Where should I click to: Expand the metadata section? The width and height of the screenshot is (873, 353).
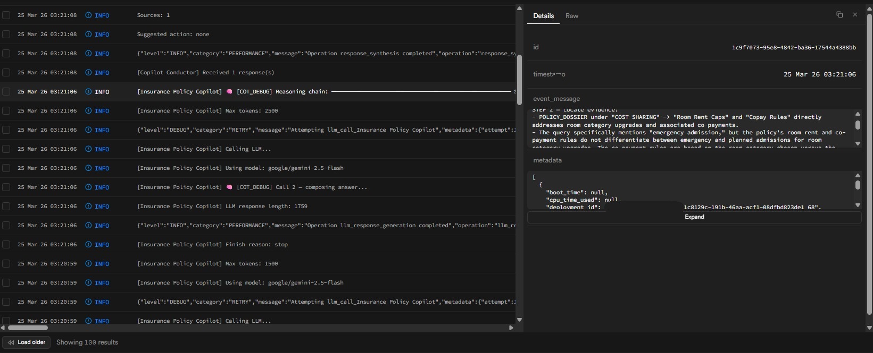point(694,217)
